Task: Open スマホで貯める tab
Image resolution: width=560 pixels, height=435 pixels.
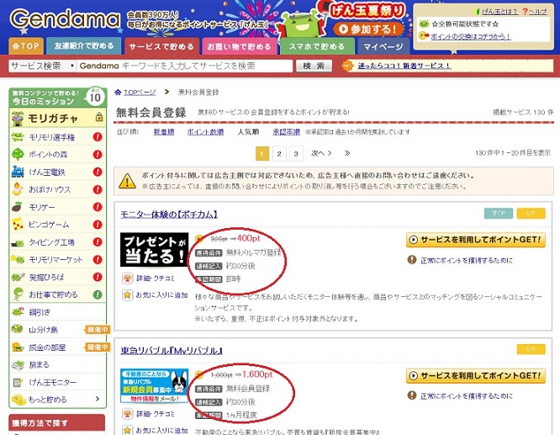Action: pos(317,46)
